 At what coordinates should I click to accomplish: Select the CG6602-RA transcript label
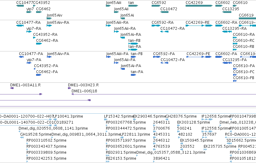(x=227, y=23)
